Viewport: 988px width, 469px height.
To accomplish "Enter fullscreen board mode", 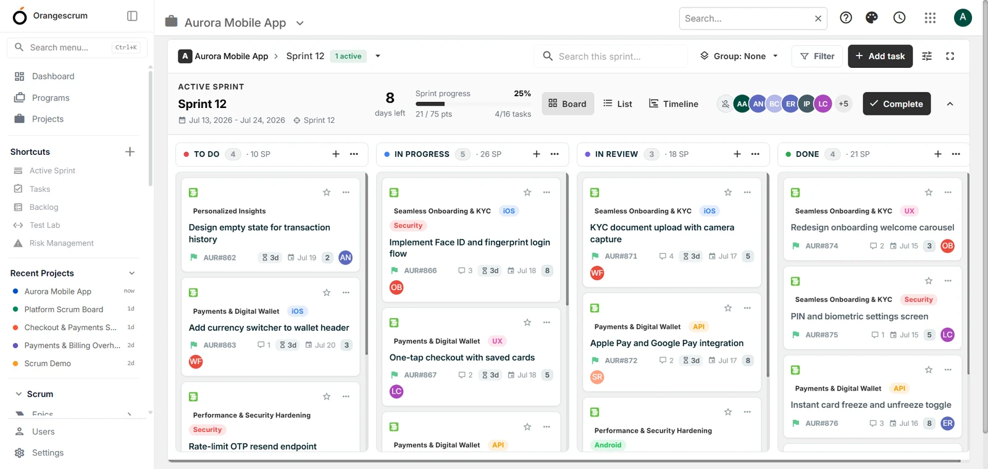I will 950,56.
